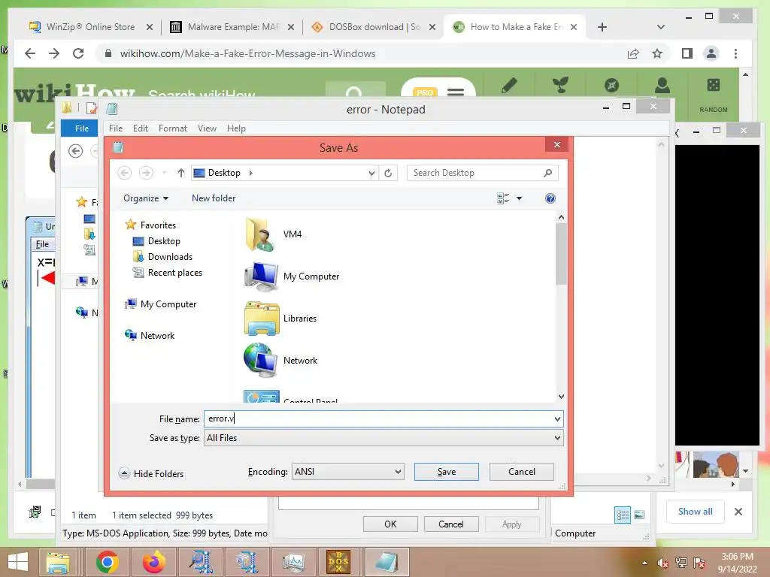The height and width of the screenshot is (577, 770).
Task: Open the Encoding dropdown showing ANSI
Action: 347,472
